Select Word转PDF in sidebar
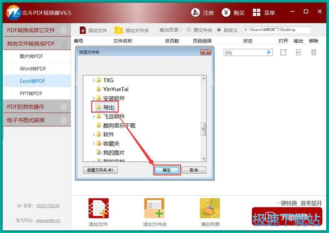 pos(37,68)
